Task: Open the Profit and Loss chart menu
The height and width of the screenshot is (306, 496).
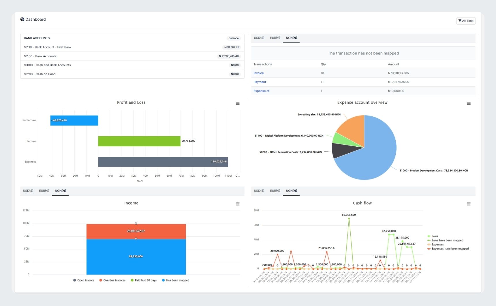Action: tap(237, 103)
